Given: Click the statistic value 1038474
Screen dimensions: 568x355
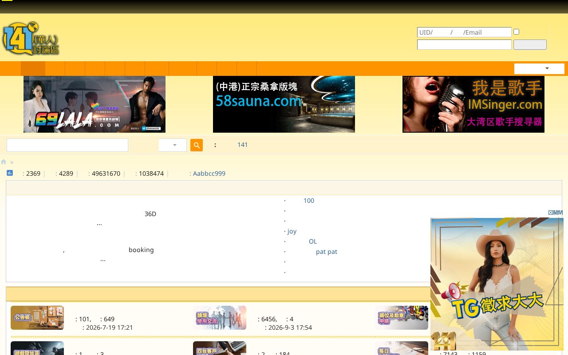Looking at the screenshot, I should [151, 174].
